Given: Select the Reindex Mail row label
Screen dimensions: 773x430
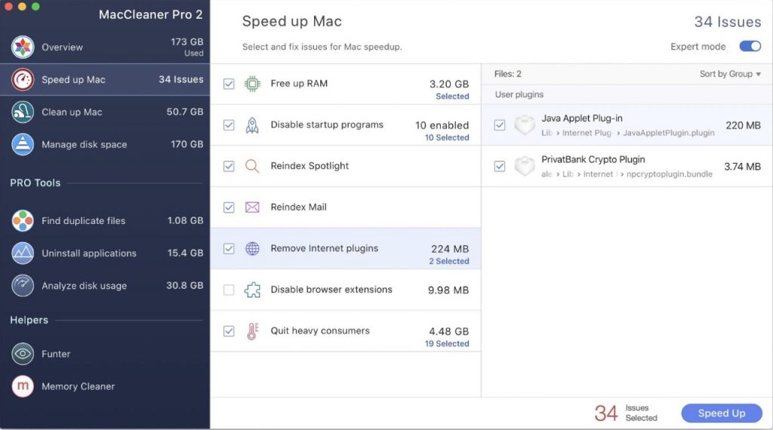Looking at the screenshot, I should click(298, 207).
